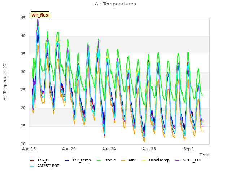
Task: Click the 35 y-axis tick label
Action: pos(23,54)
